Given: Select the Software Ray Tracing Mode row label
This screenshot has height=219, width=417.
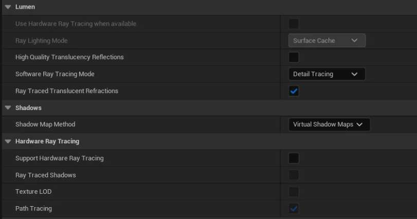Looking at the screenshot, I should pos(55,74).
